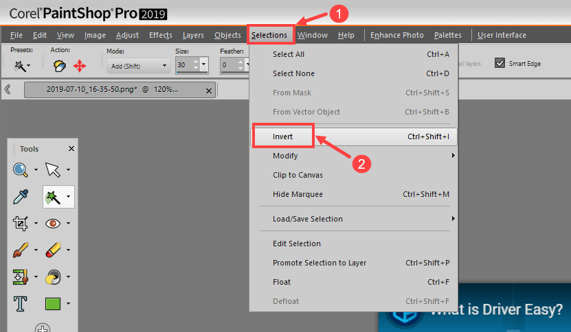Click the Size input field showing 30
The height and width of the screenshot is (332, 571).
[x=184, y=64]
